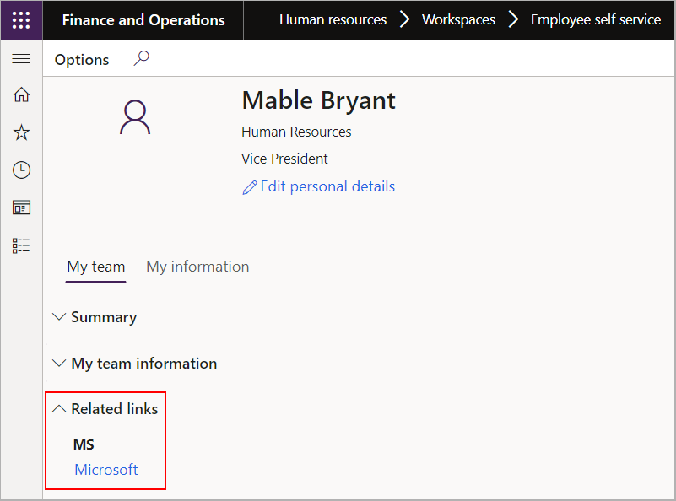Open Workspaces via the sidebar workspace icon
This screenshot has height=501, width=676.
coord(20,207)
